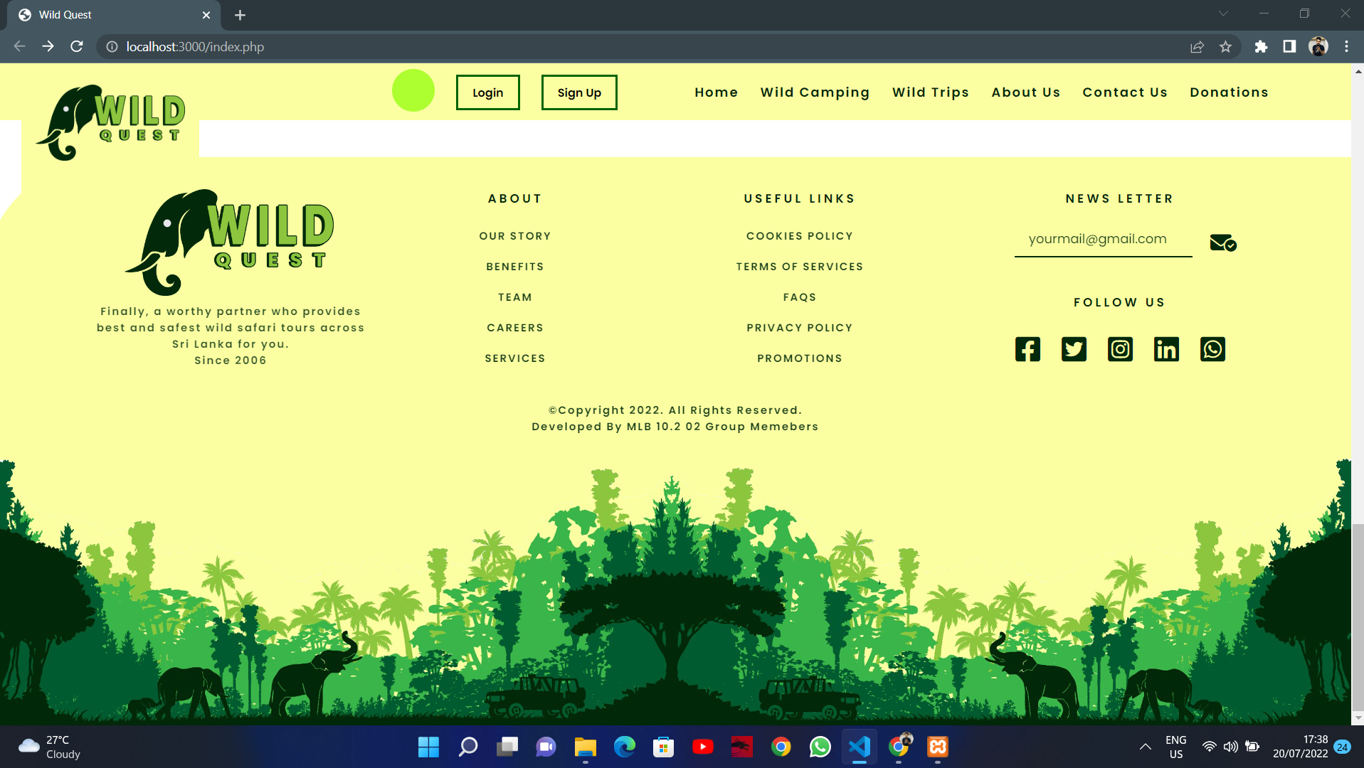Open the WhatsApp icon in the footer
Screen dimensions: 1364x768
coord(1212,349)
